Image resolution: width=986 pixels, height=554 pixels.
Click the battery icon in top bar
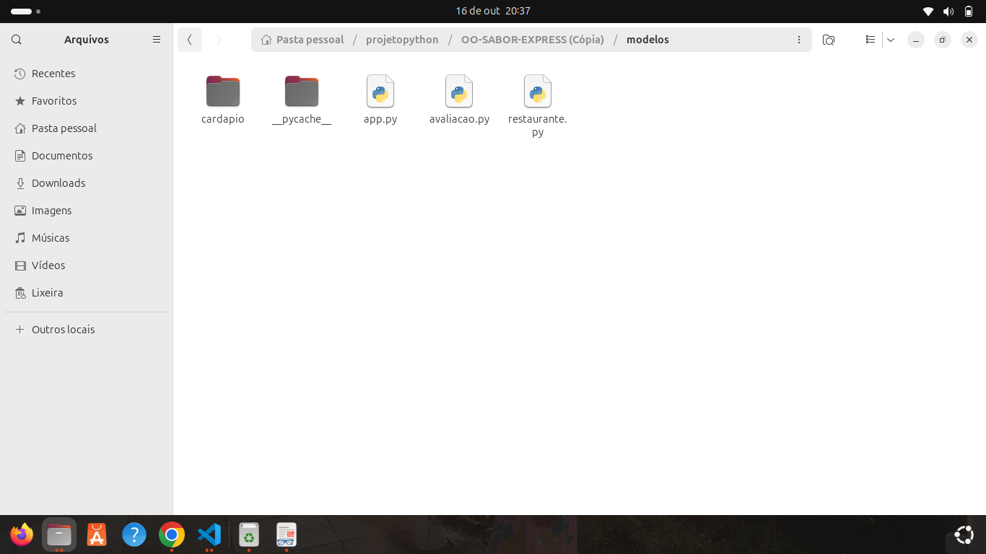pyautogui.click(x=969, y=11)
